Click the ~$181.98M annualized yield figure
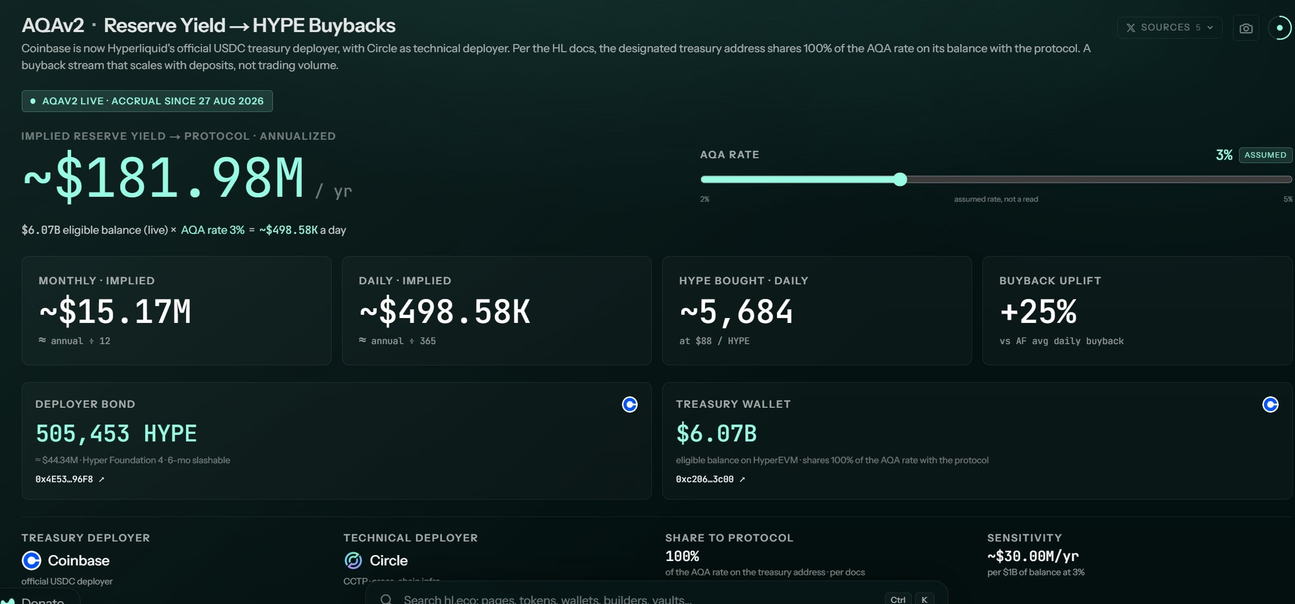Image resolution: width=1295 pixels, height=604 pixels. (163, 177)
